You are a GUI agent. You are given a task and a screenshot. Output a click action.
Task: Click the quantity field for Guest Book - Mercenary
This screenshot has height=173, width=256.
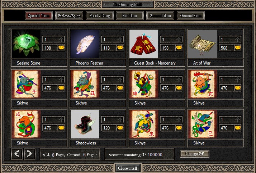coord(171,39)
